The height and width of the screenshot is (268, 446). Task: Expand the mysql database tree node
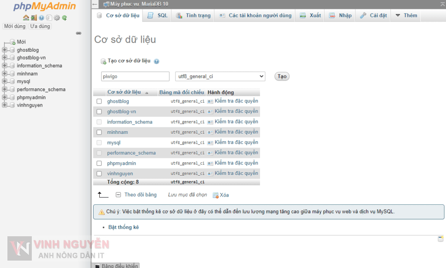pos(5,81)
